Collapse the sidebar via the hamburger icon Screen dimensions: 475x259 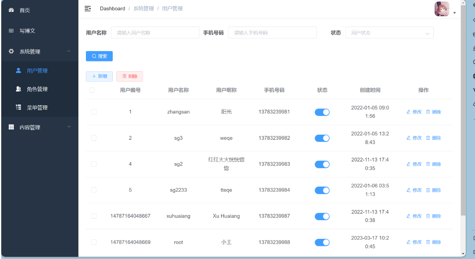87,8
